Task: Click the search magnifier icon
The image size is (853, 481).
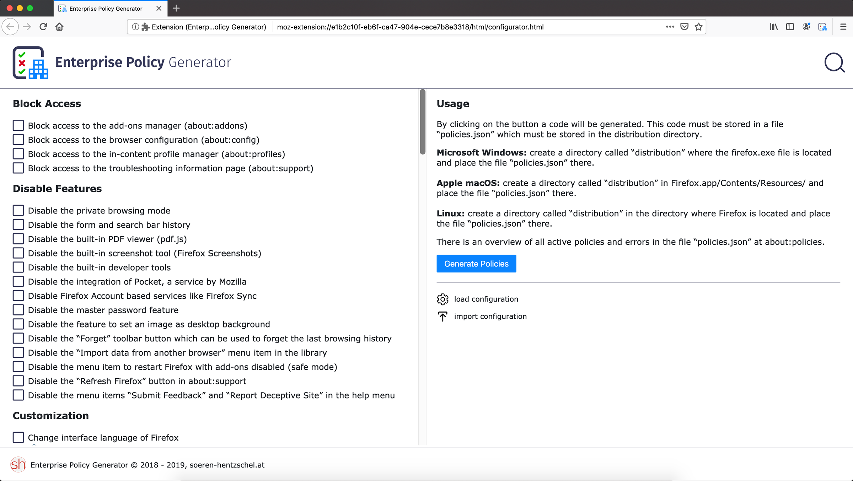Action: click(x=834, y=63)
